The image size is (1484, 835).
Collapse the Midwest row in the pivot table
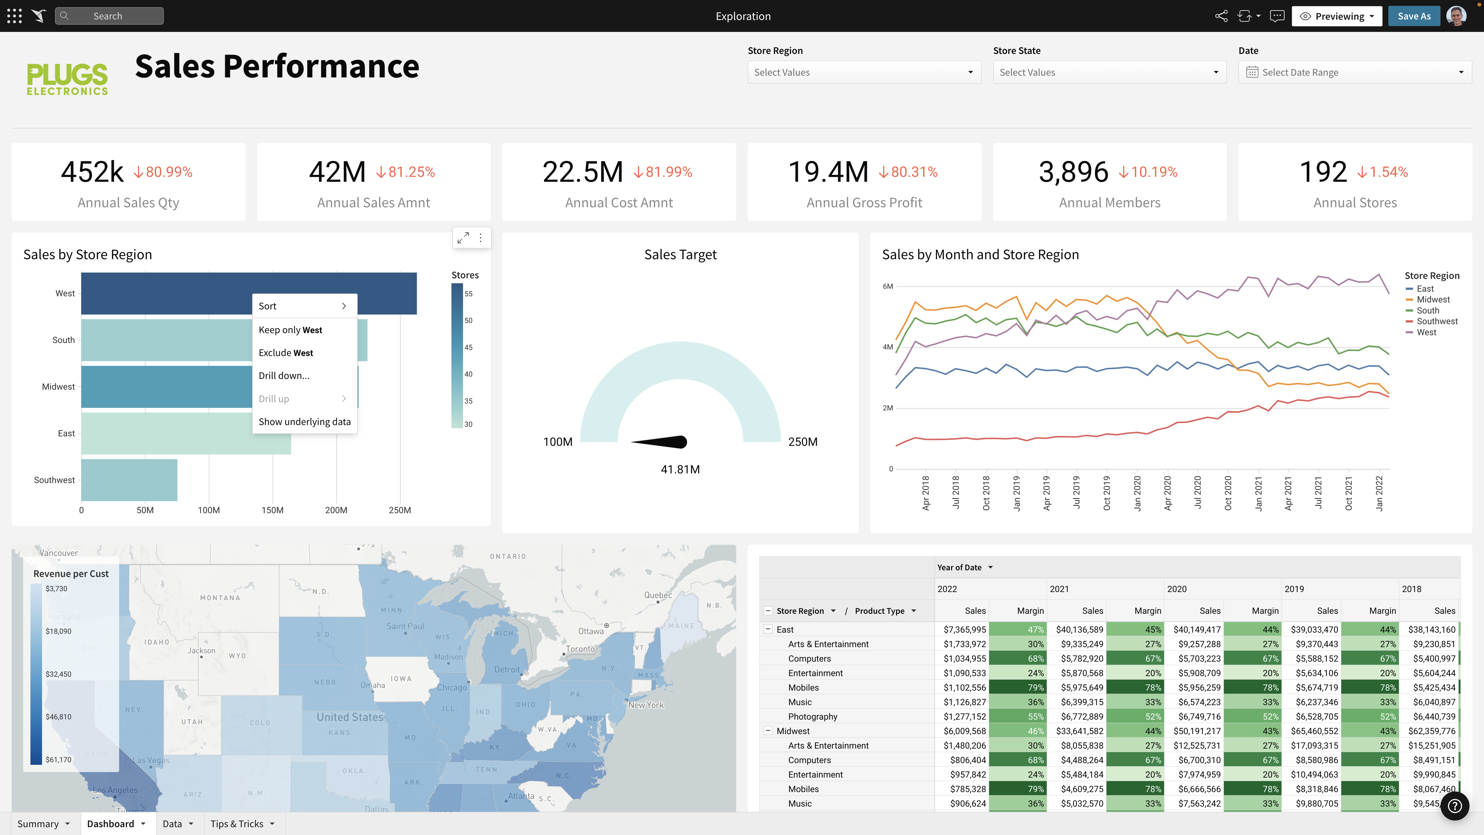click(x=768, y=730)
